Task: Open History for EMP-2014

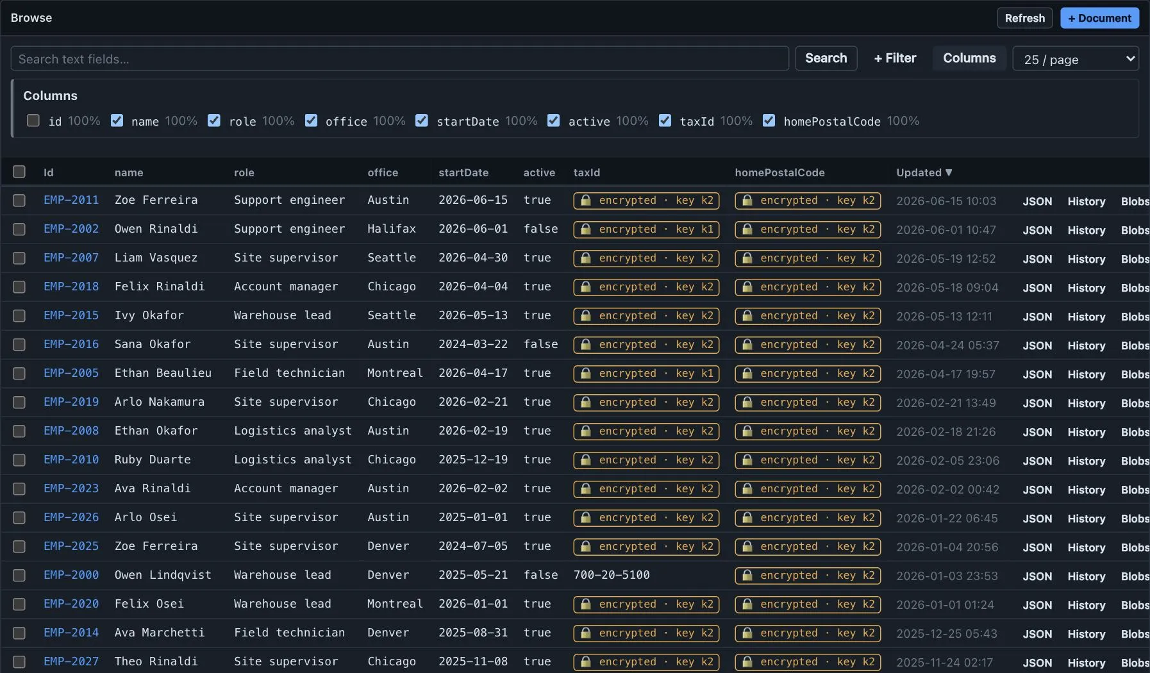Action: pos(1086,634)
